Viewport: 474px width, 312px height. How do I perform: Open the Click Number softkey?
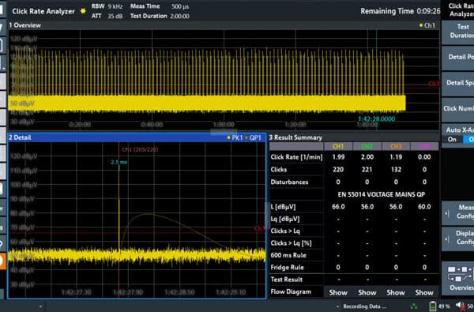[458, 108]
